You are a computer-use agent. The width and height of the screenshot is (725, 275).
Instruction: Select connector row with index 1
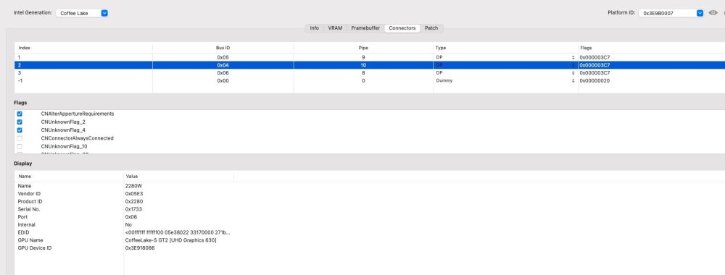370,57
